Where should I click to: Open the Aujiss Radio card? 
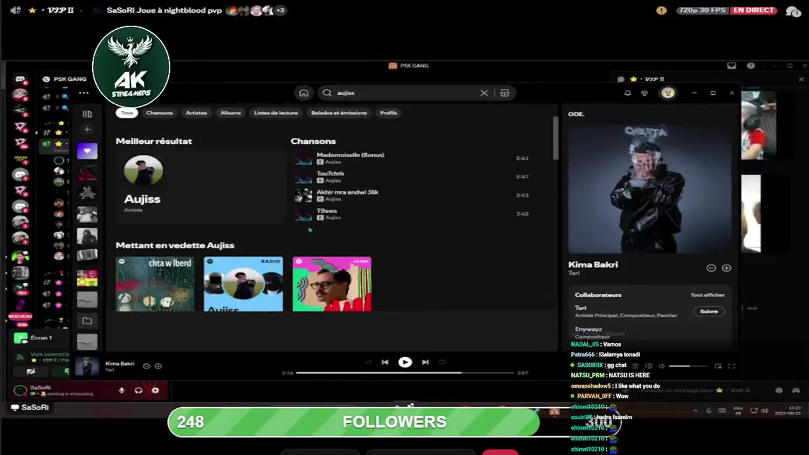coord(243,284)
